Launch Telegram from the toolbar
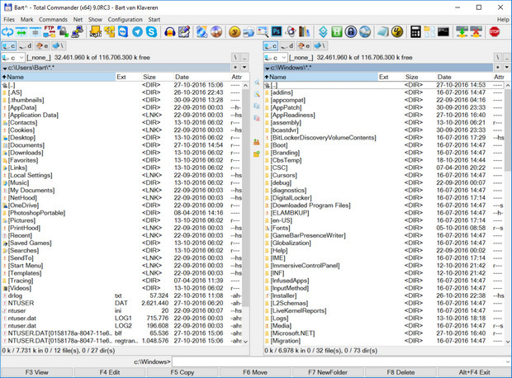This screenshot has width=512, height=378. (137, 32)
